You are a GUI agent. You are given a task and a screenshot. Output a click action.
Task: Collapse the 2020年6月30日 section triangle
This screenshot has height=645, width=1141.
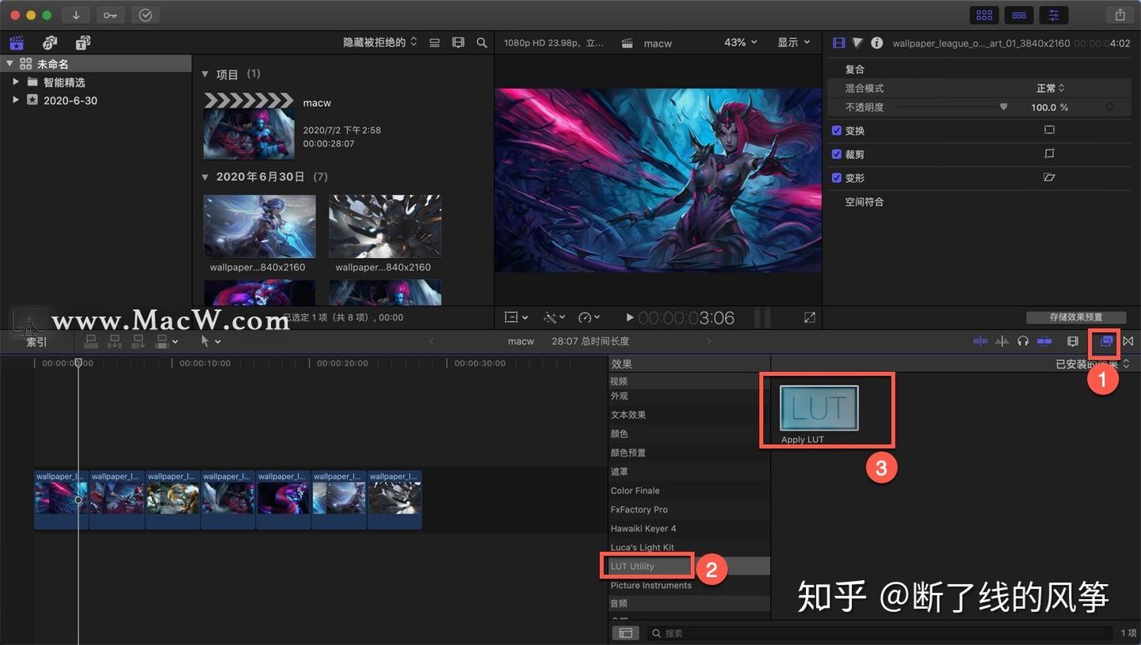205,176
